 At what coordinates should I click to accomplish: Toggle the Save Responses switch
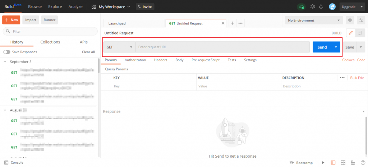pos(6,52)
